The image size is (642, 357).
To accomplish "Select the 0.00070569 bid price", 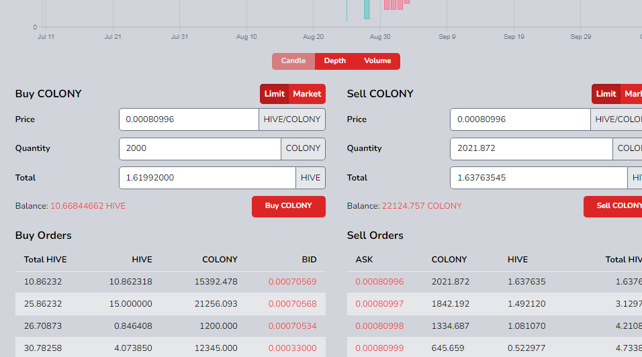I will [292, 282].
